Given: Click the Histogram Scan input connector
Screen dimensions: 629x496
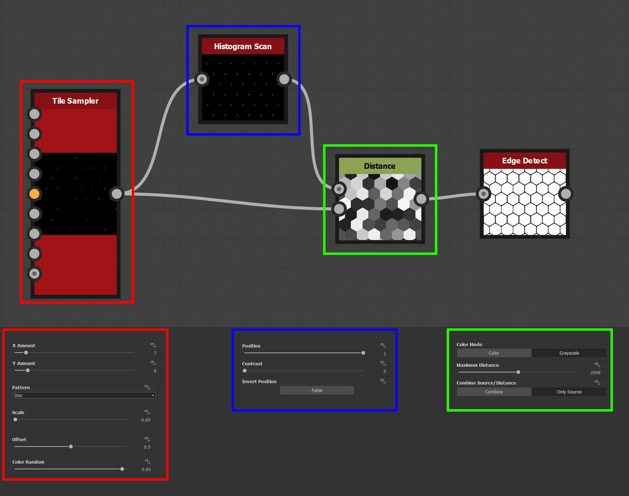Looking at the screenshot, I should click(x=201, y=79).
